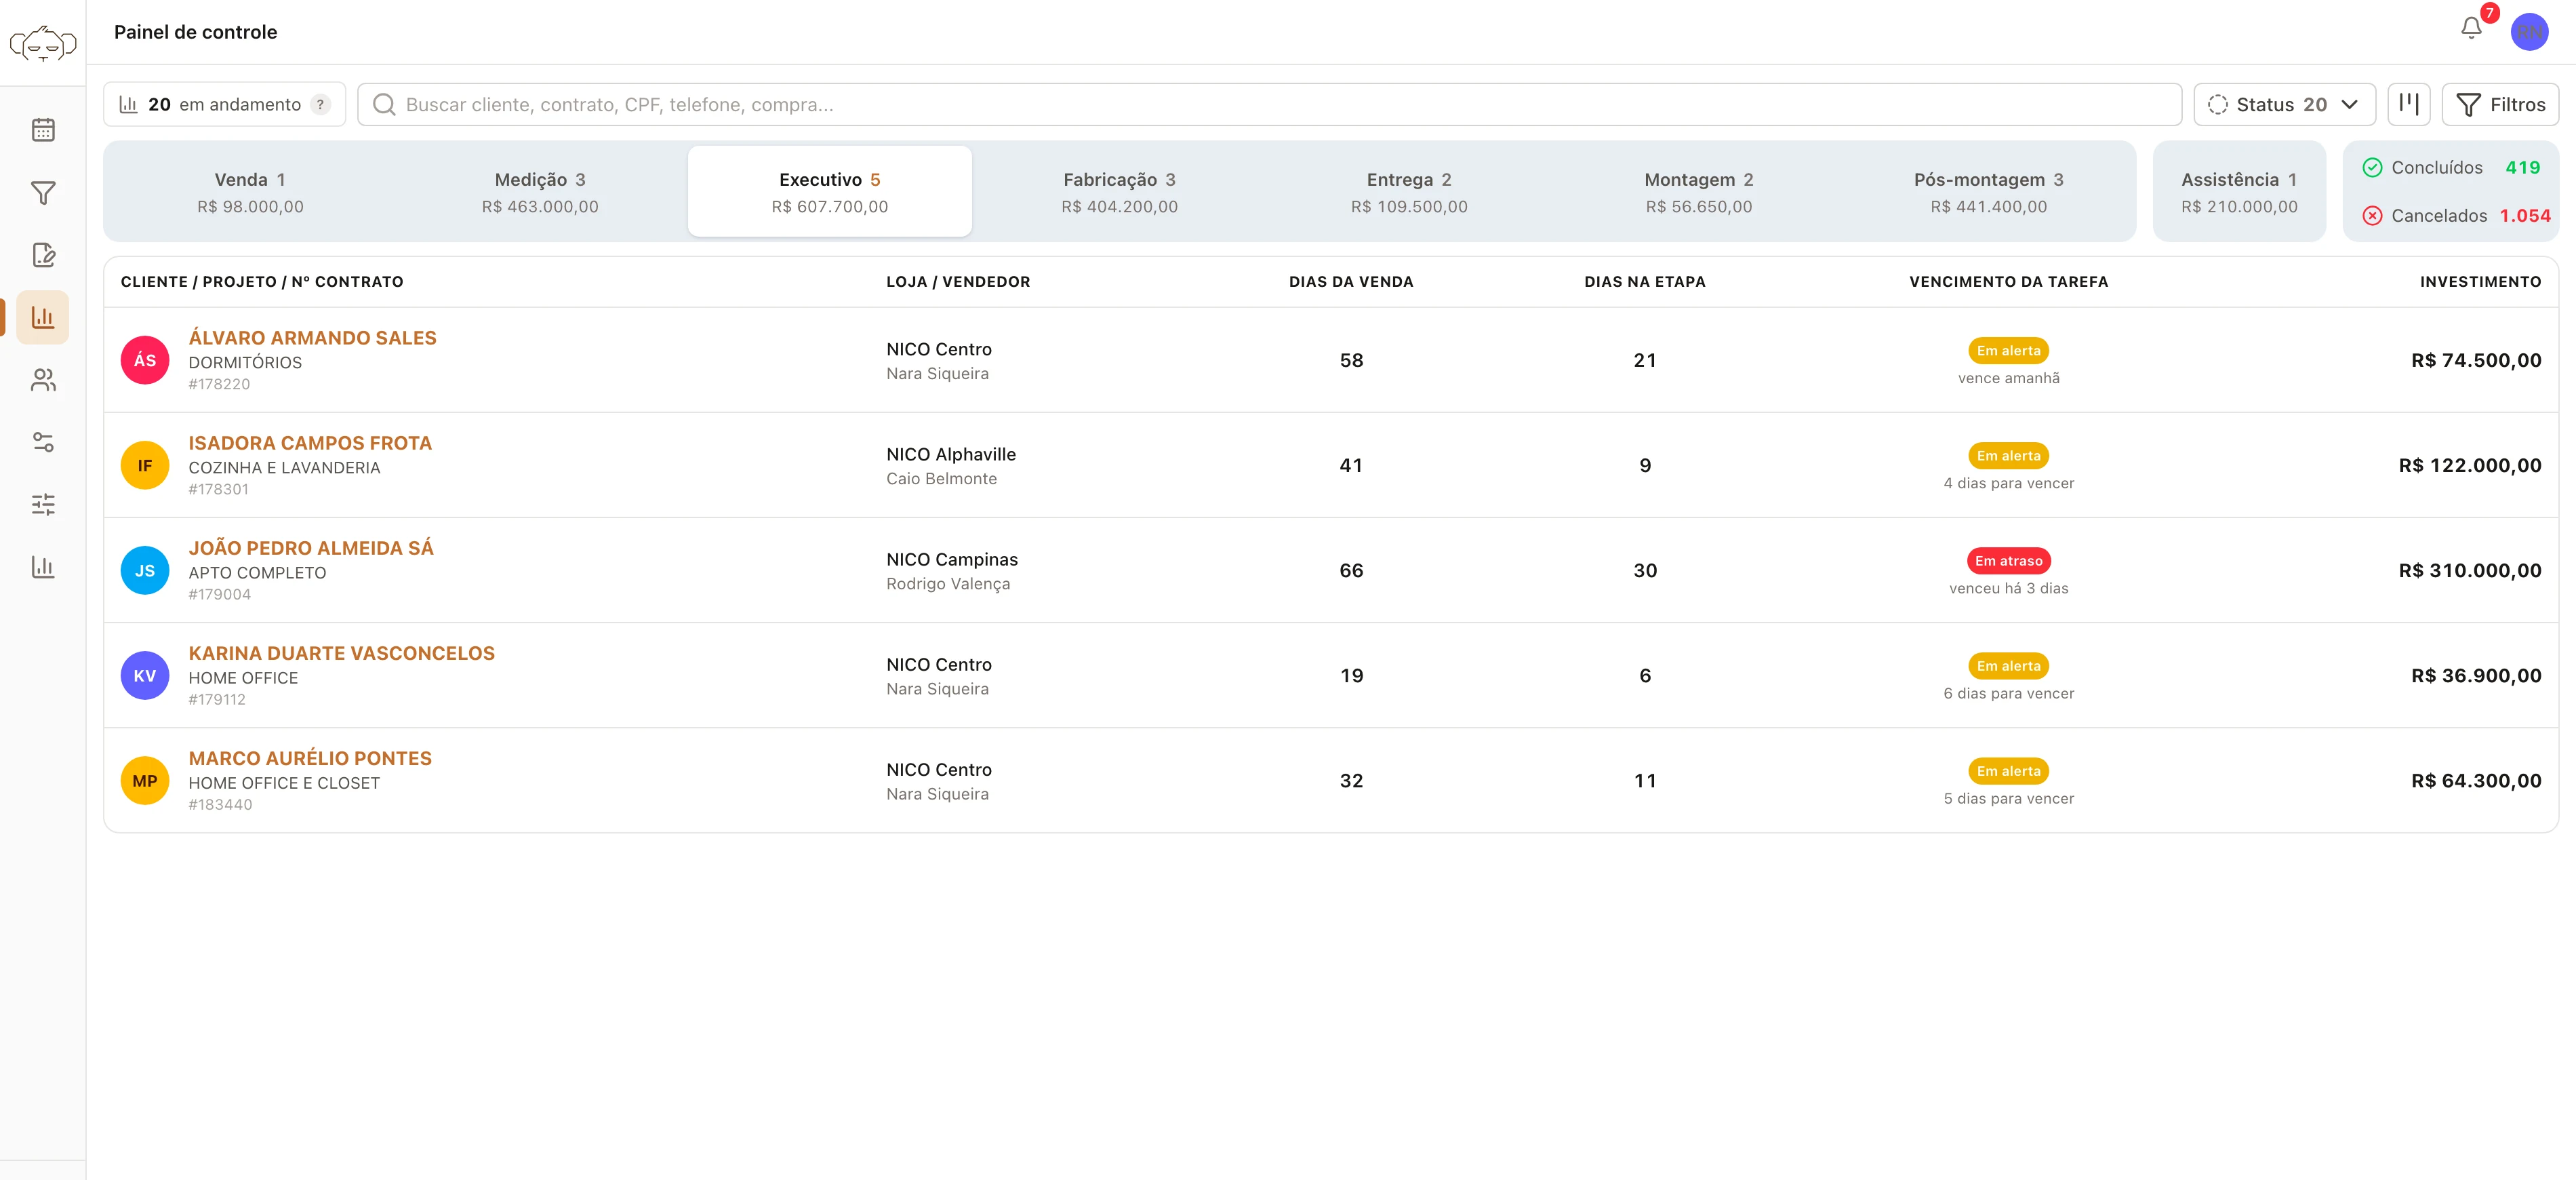Open the Filtros button

pos(2500,104)
